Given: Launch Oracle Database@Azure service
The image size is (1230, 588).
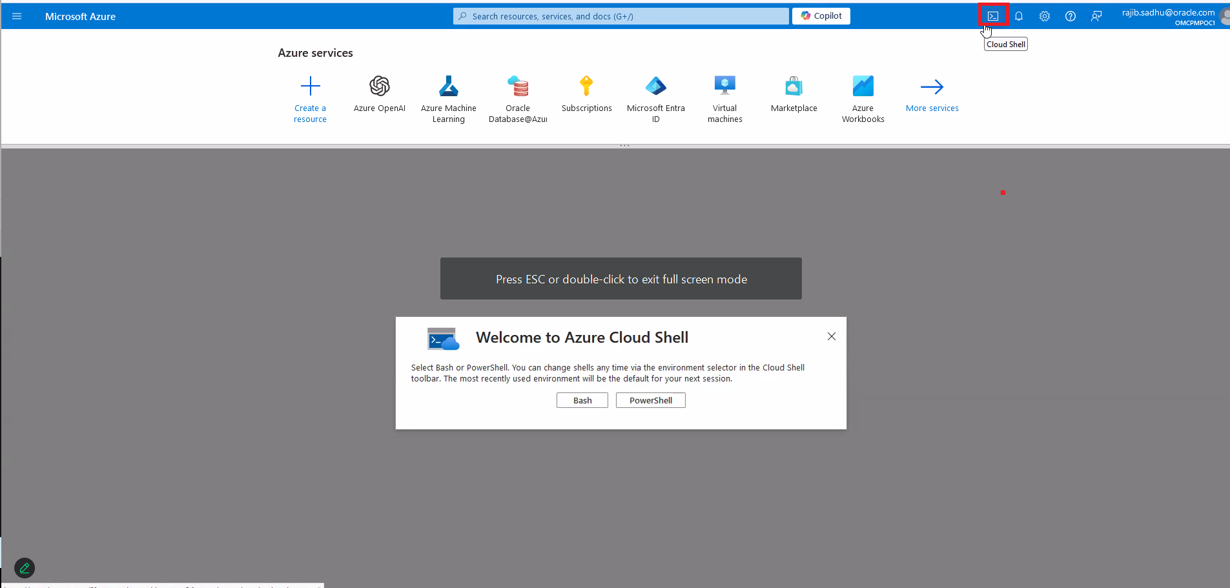Looking at the screenshot, I should (518, 86).
